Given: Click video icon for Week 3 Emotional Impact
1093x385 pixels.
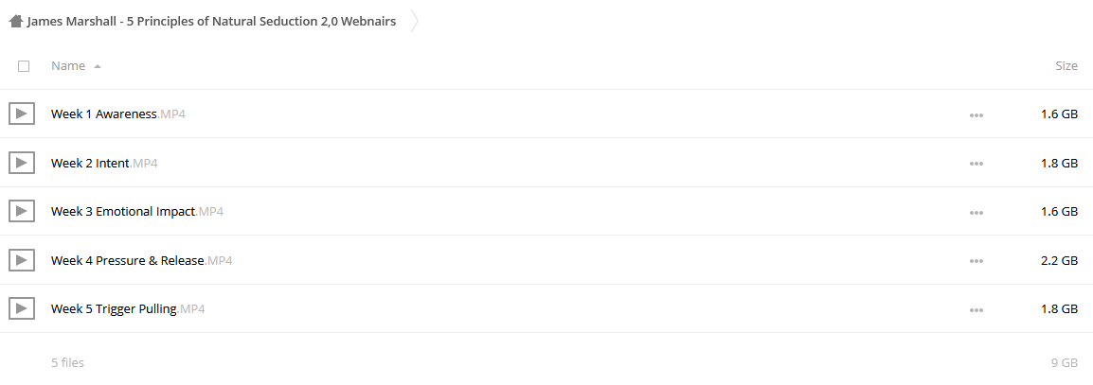Looking at the screenshot, I should 22,211.
